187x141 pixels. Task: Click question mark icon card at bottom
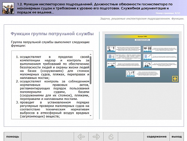pyautogui.click(x=143, y=74)
